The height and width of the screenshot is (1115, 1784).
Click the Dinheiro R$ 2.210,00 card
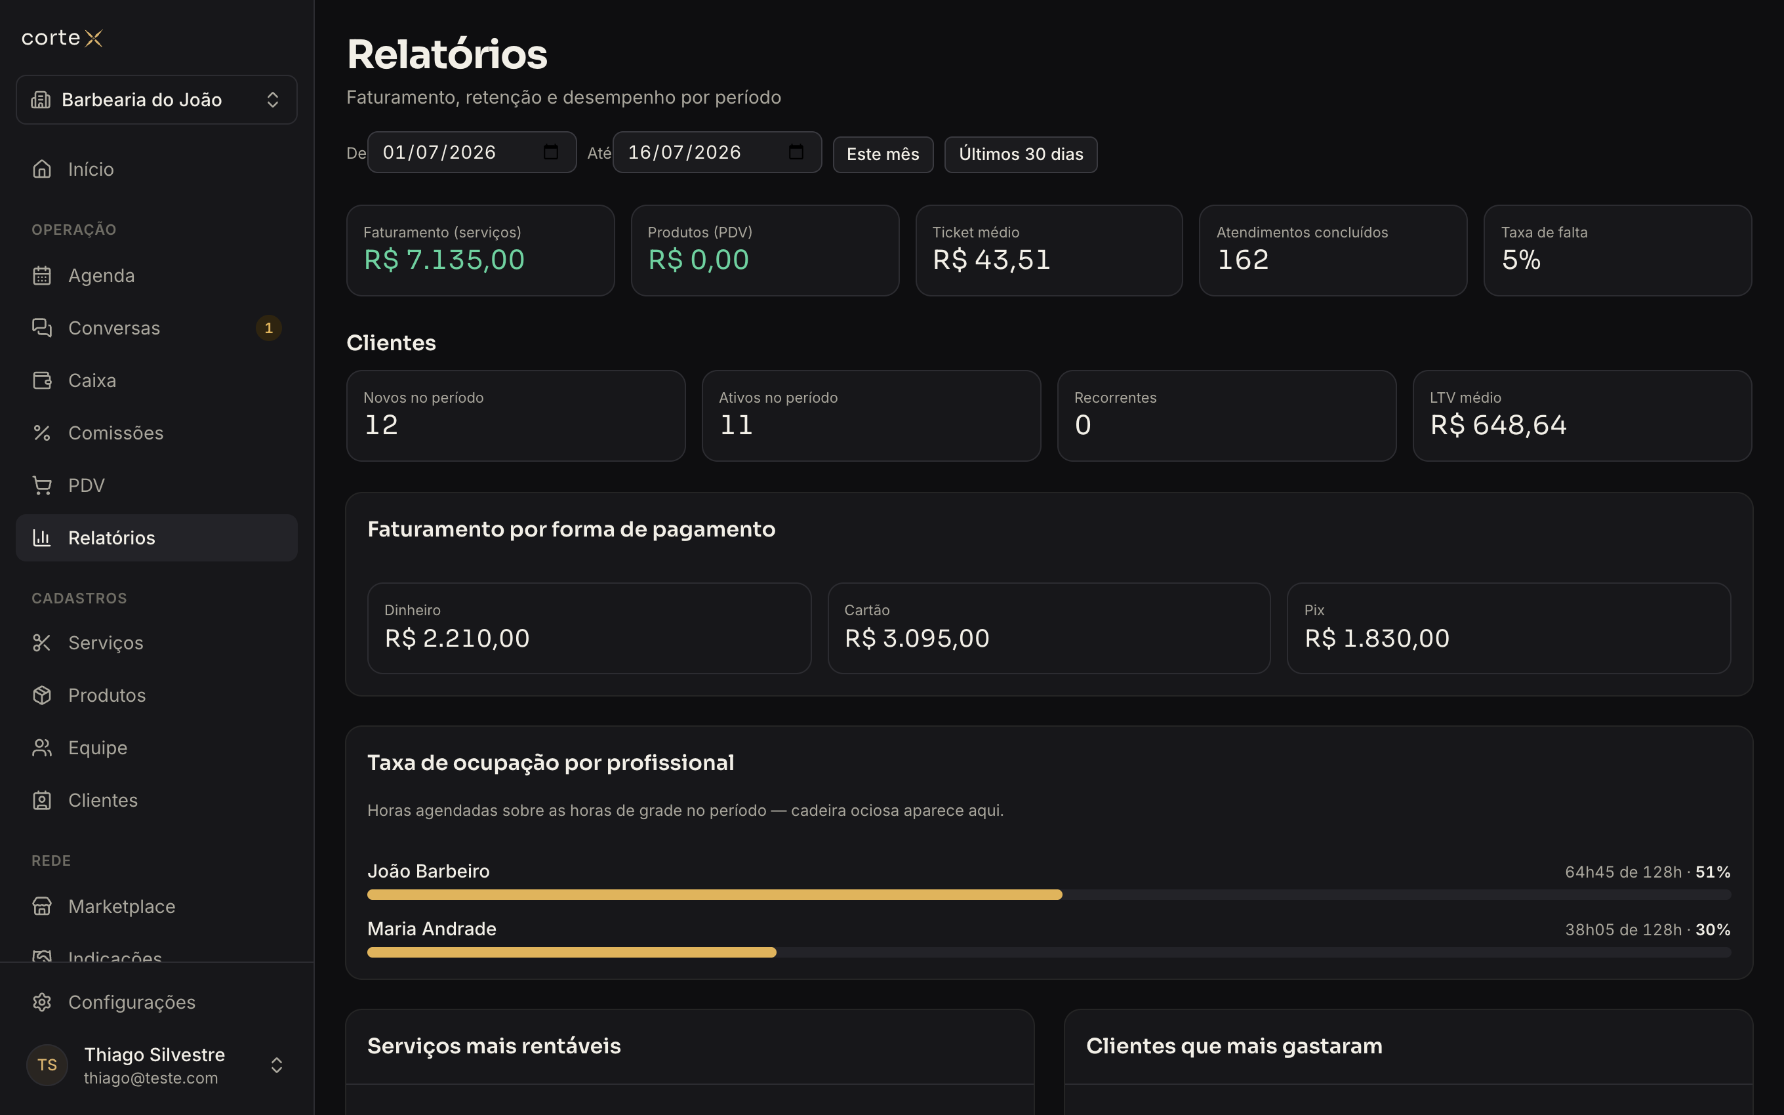click(x=589, y=628)
